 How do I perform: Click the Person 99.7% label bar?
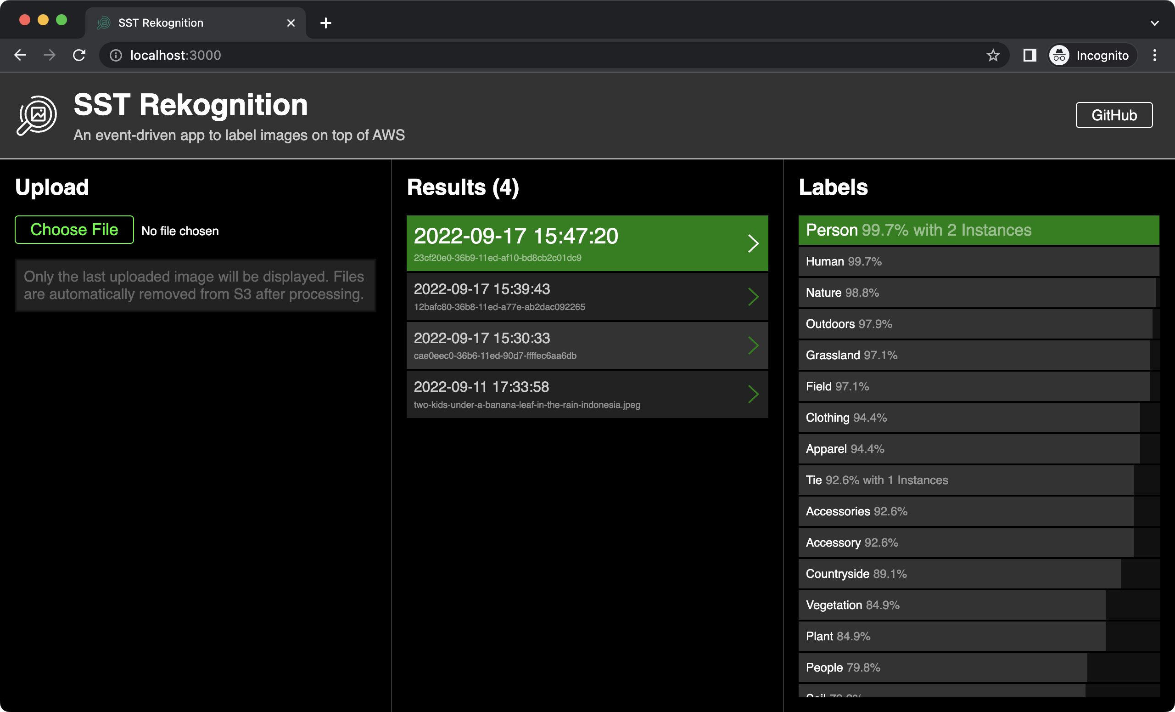coord(979,230)
